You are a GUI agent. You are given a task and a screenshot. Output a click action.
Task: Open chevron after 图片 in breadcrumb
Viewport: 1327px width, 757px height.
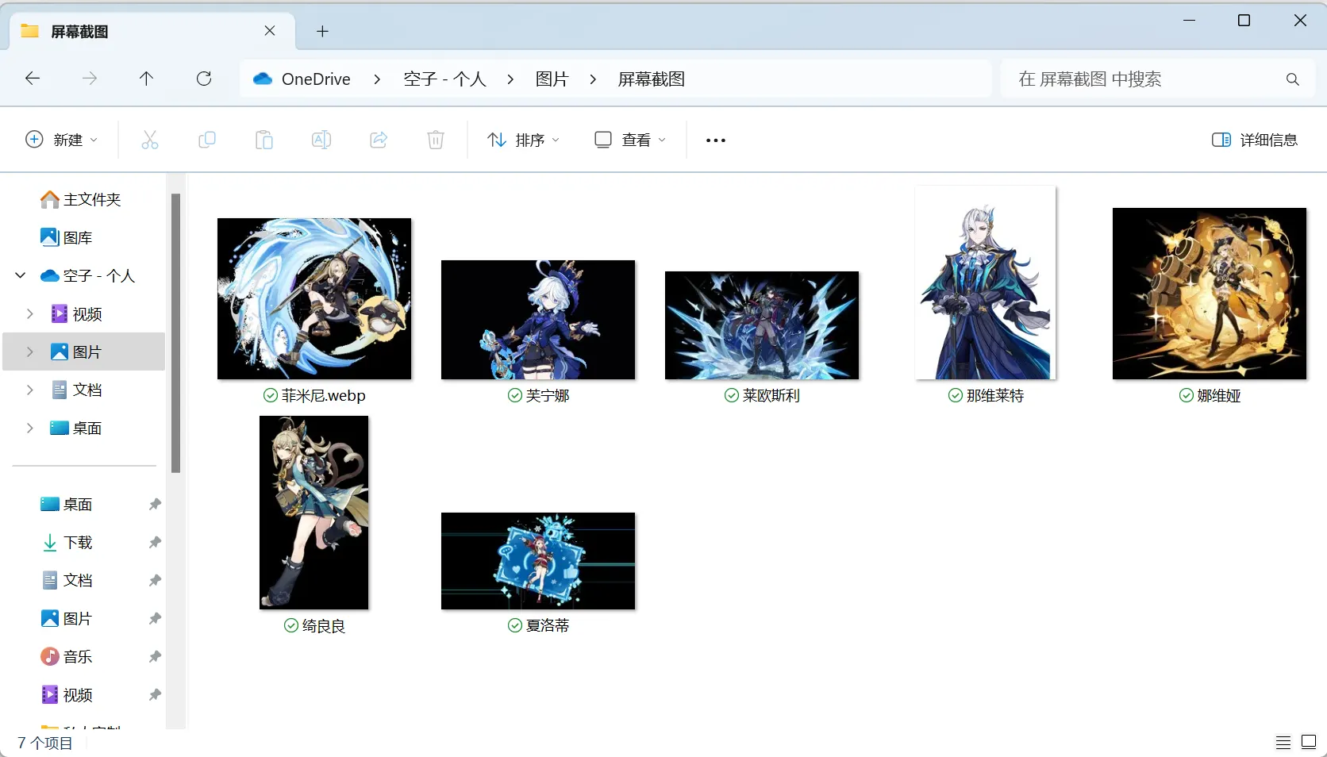[x=593, y=79]
